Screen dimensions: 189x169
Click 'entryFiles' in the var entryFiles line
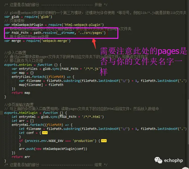(x=28, y=69)
